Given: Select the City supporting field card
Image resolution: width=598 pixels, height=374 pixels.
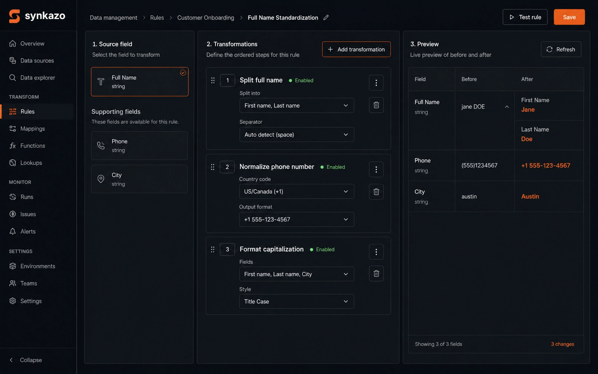Looking at the screenshot, I should 140,179.
